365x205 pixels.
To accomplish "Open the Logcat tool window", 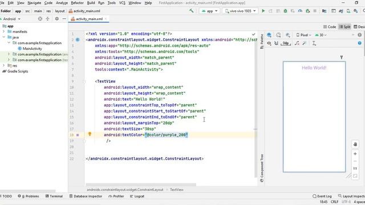I will [x=137, y=196].
